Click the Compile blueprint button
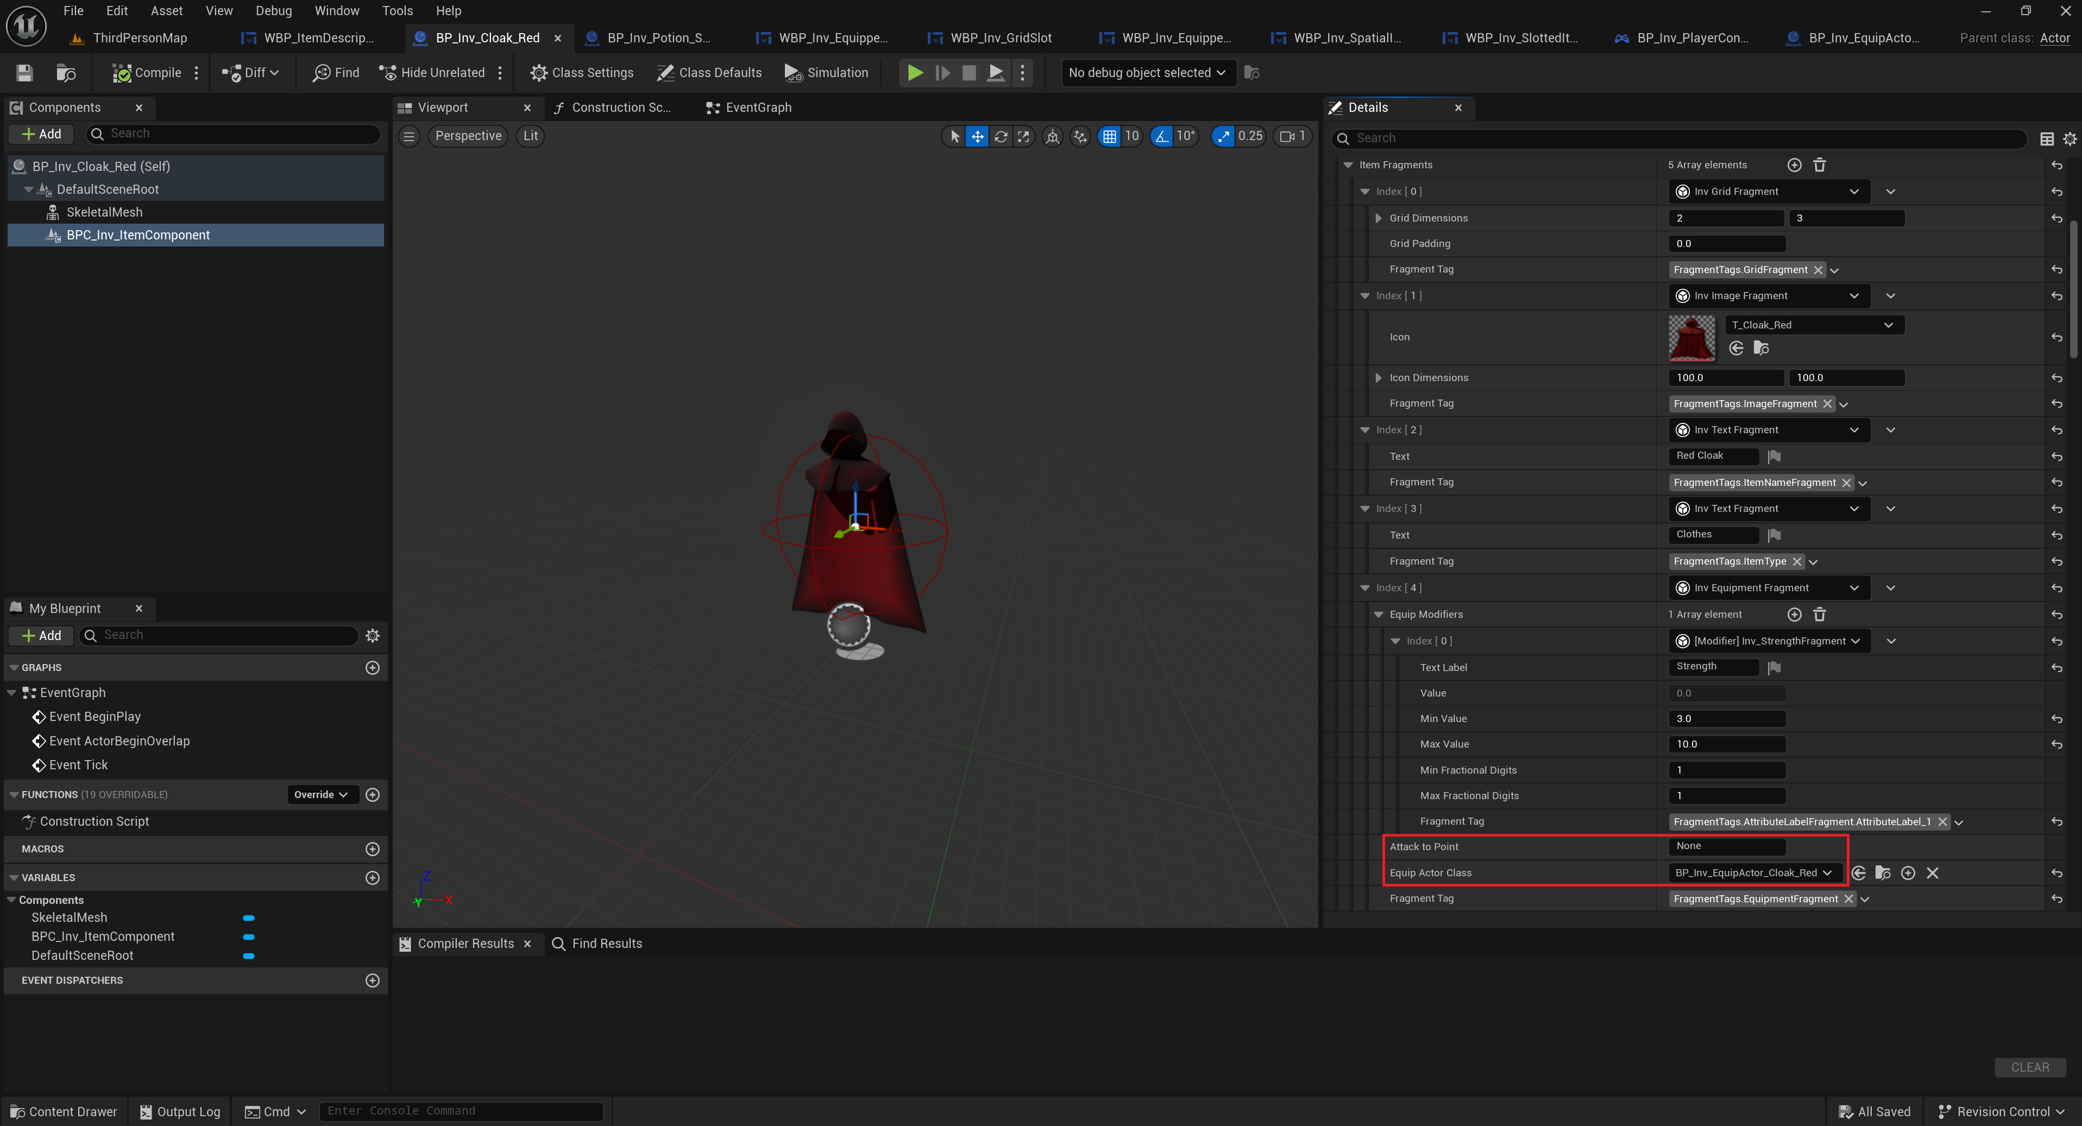2082x1126 pixels. [146, 73]
